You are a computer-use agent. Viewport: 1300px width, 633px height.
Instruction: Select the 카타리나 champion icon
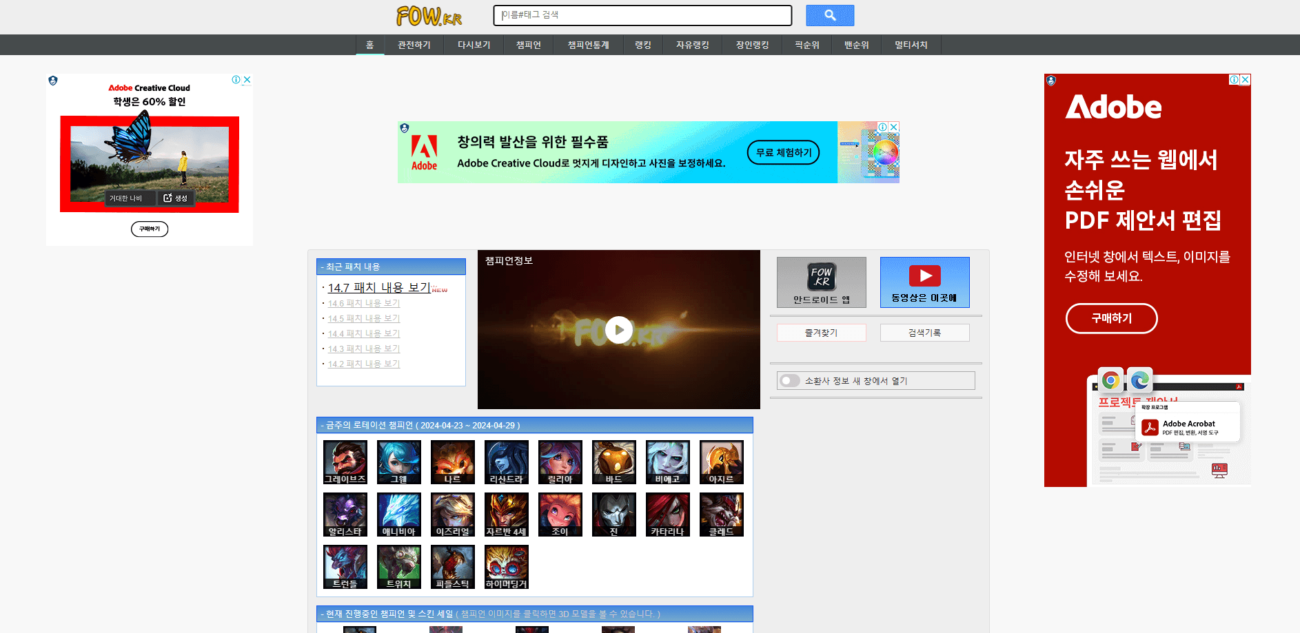coord(668,515)
